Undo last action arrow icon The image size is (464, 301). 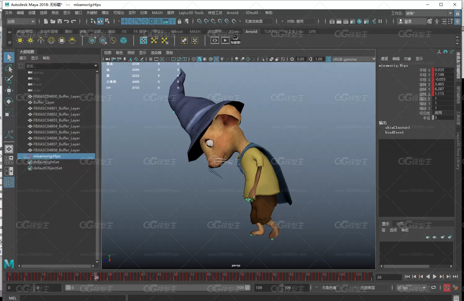pyautogui.click(x=66, y=21)
